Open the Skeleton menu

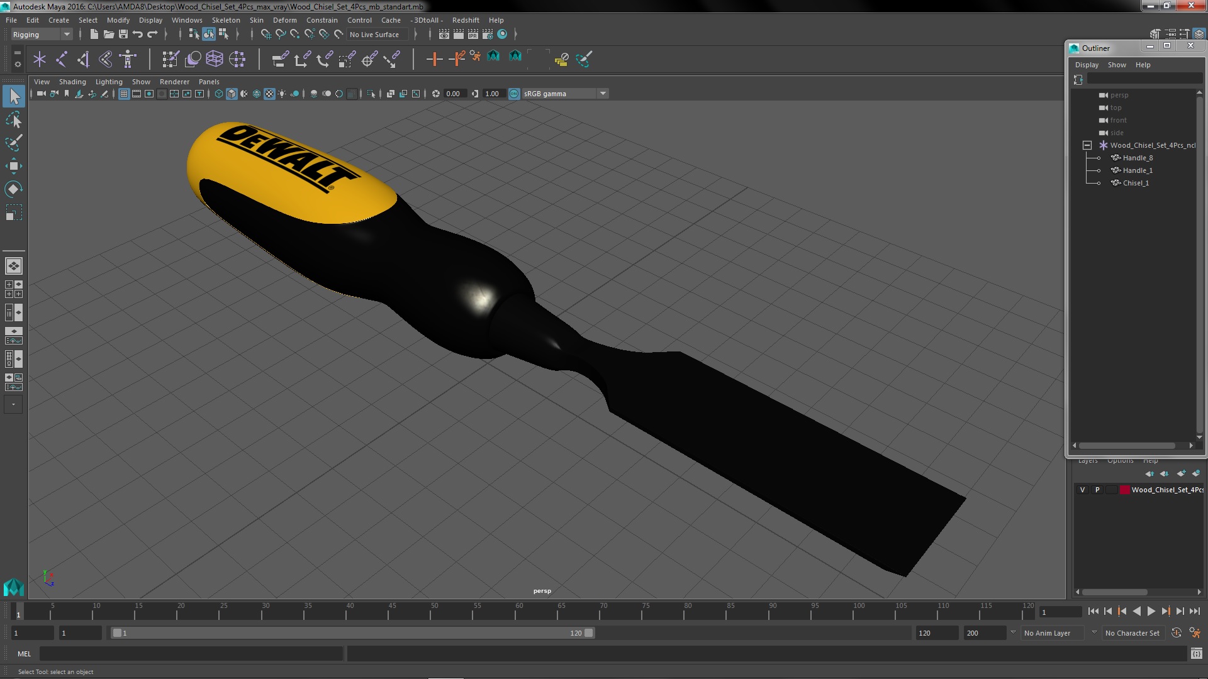226,20
